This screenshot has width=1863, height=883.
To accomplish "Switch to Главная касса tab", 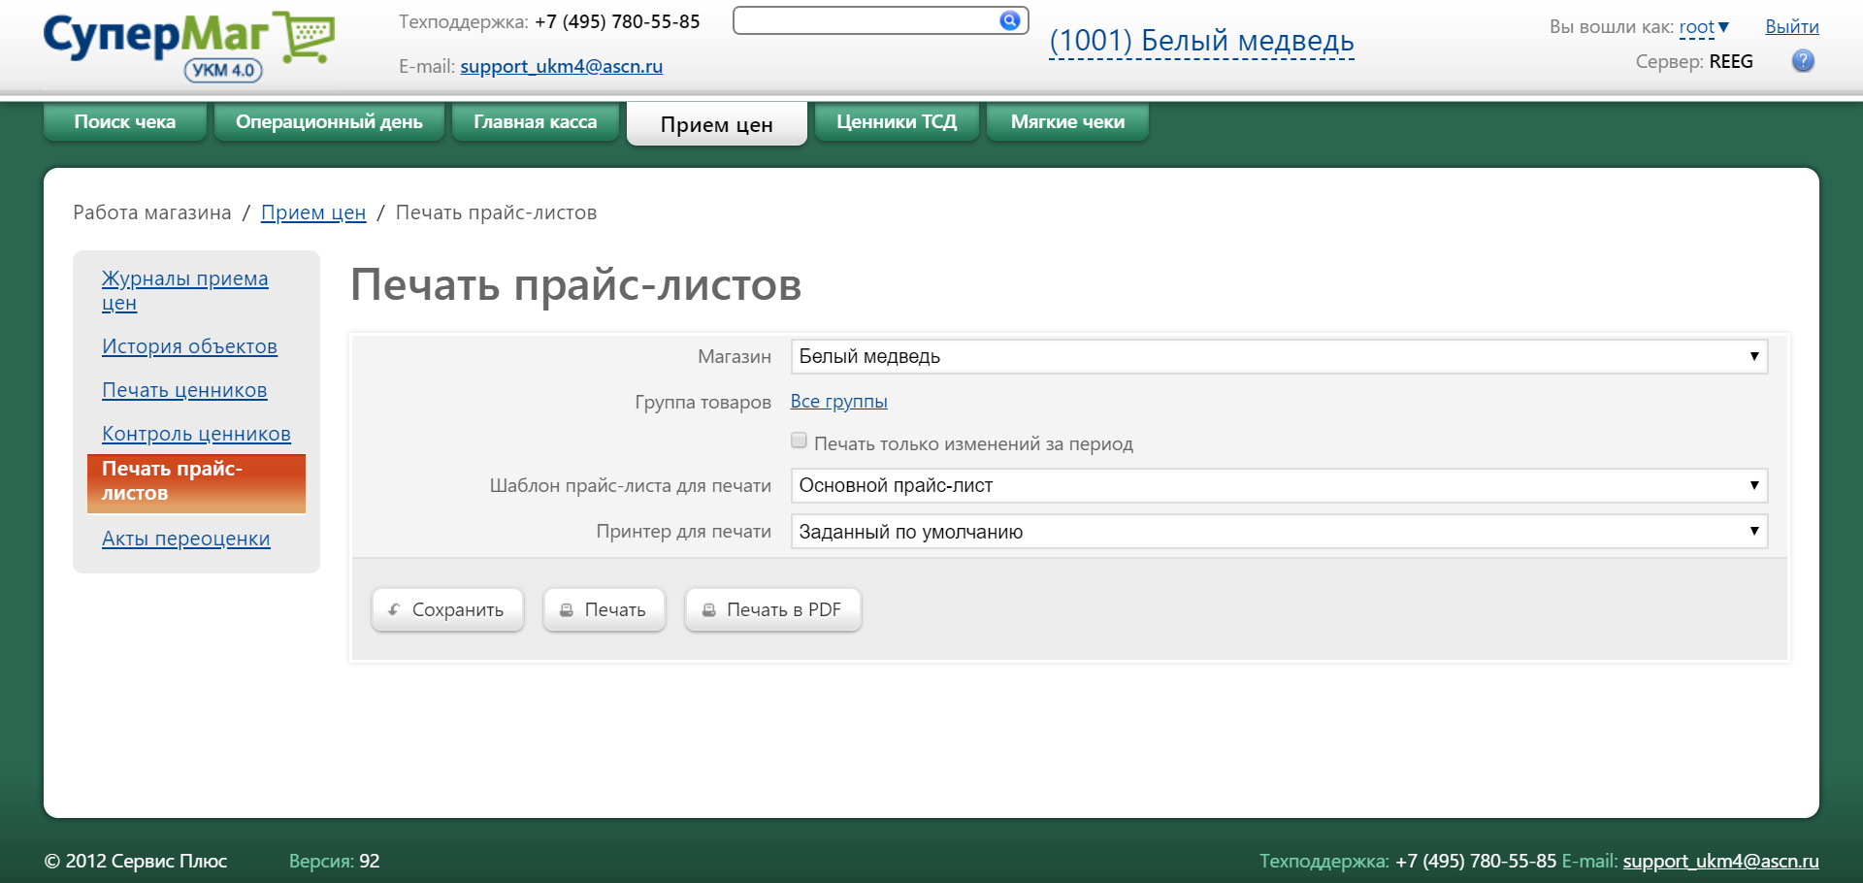I will [x=536, y=122].
